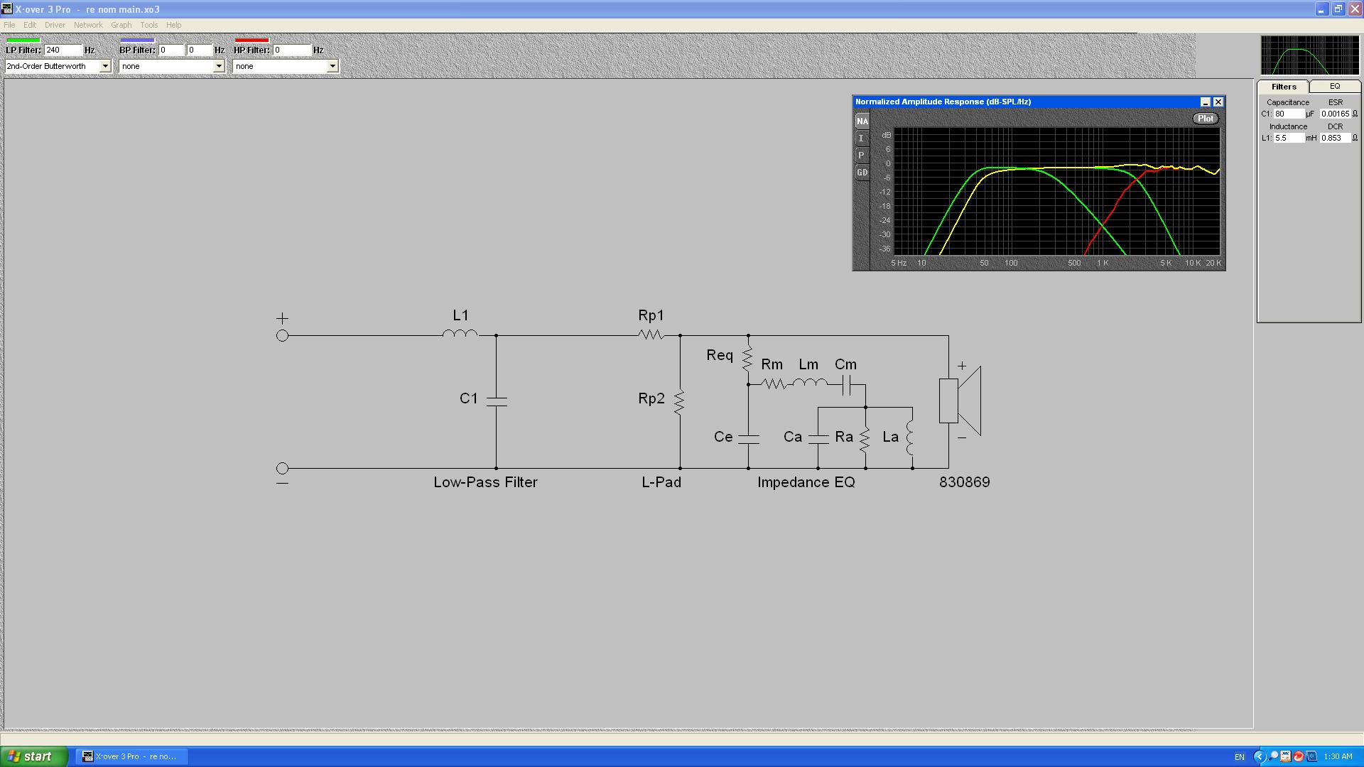Image resolution: width=1364 pixels, height=767 pixels.
Task: Switch to the Filters tab
Action: (x=1284, y=87)
